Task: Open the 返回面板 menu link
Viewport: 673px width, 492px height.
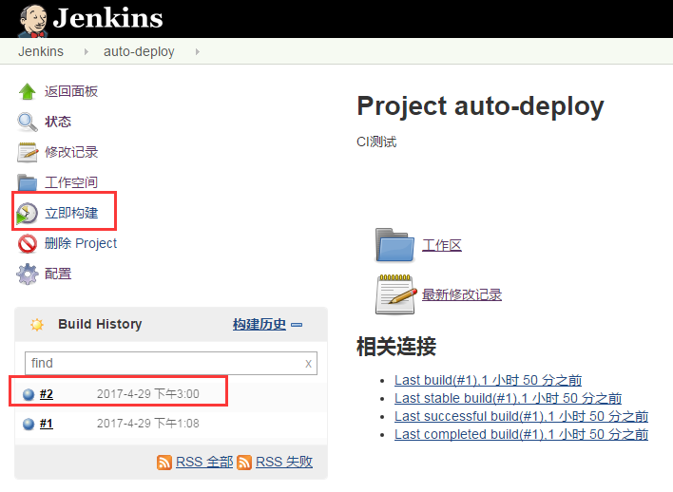Action: pos(71,91)
